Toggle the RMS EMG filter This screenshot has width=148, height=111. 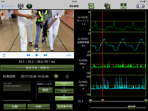coord(64,98)
